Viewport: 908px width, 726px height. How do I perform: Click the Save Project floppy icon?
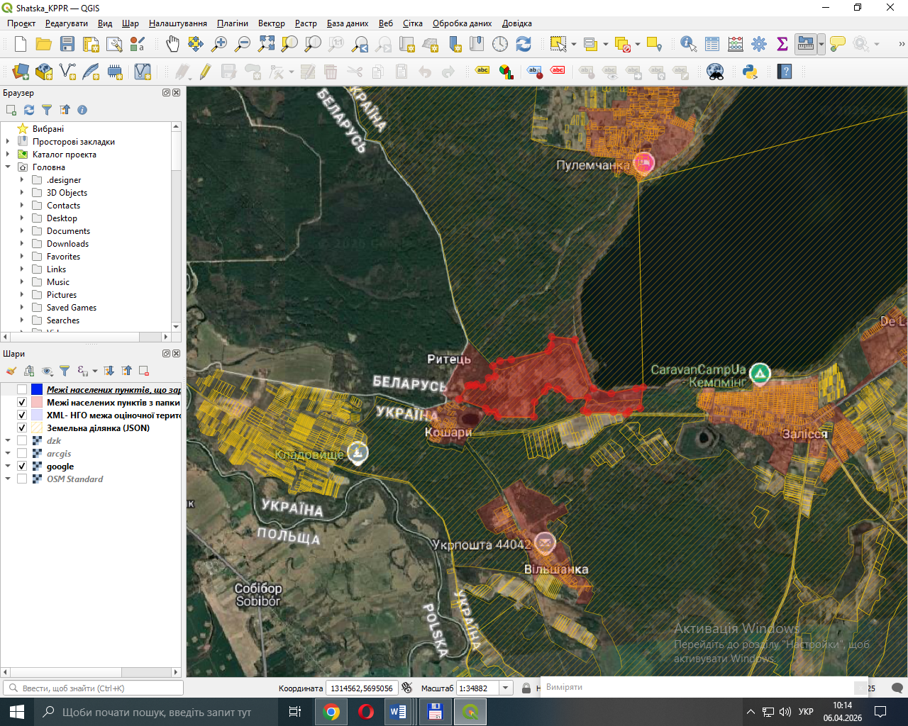[67, 44]
